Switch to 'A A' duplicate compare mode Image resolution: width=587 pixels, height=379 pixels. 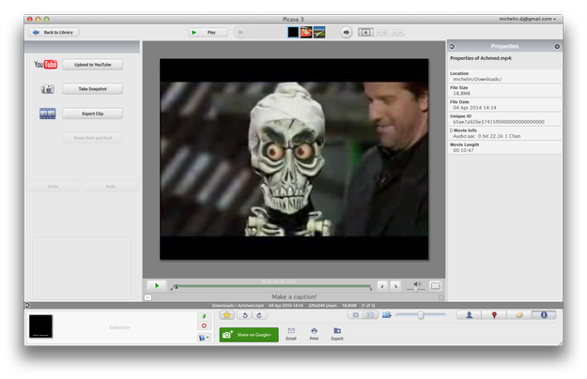[397, 33]
